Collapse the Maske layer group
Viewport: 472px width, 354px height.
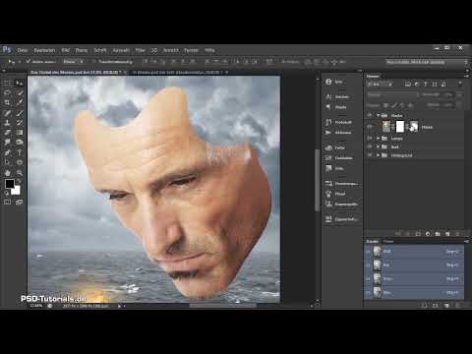coord(378,116)
